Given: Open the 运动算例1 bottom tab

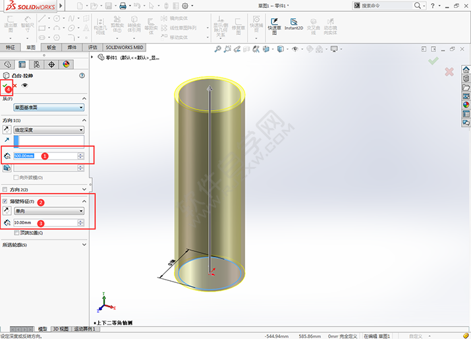Looking at the screenshot, I should pos(83,328).
